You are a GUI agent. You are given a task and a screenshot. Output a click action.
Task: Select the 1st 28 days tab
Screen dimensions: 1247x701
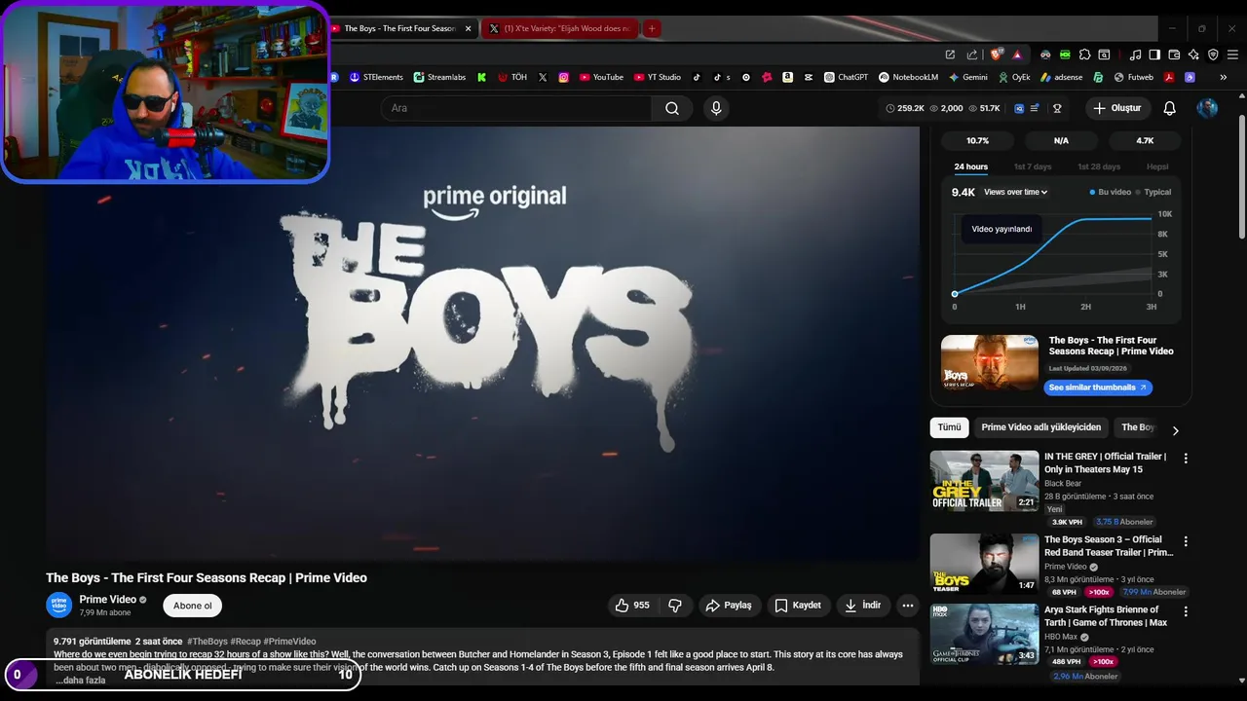coord(1099,166)
